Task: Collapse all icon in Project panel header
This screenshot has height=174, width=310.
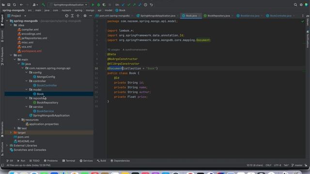Action: click(78, 16)
